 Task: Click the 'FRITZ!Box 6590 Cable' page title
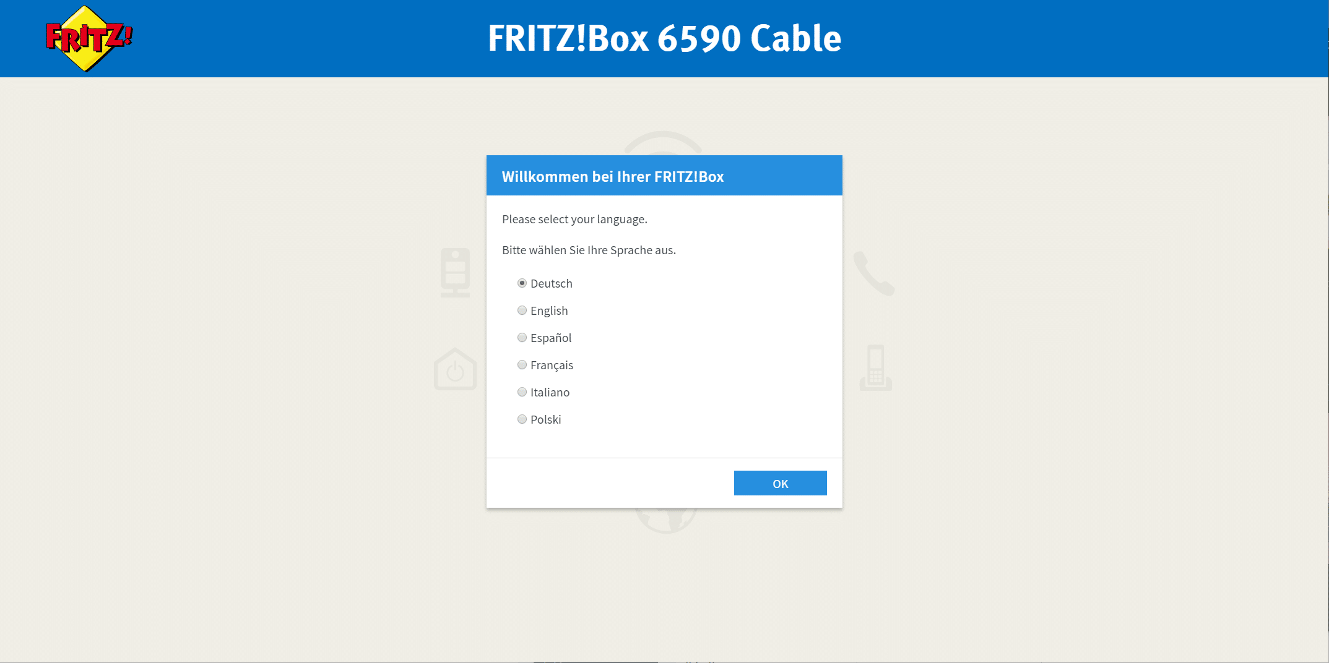point(664,38)
